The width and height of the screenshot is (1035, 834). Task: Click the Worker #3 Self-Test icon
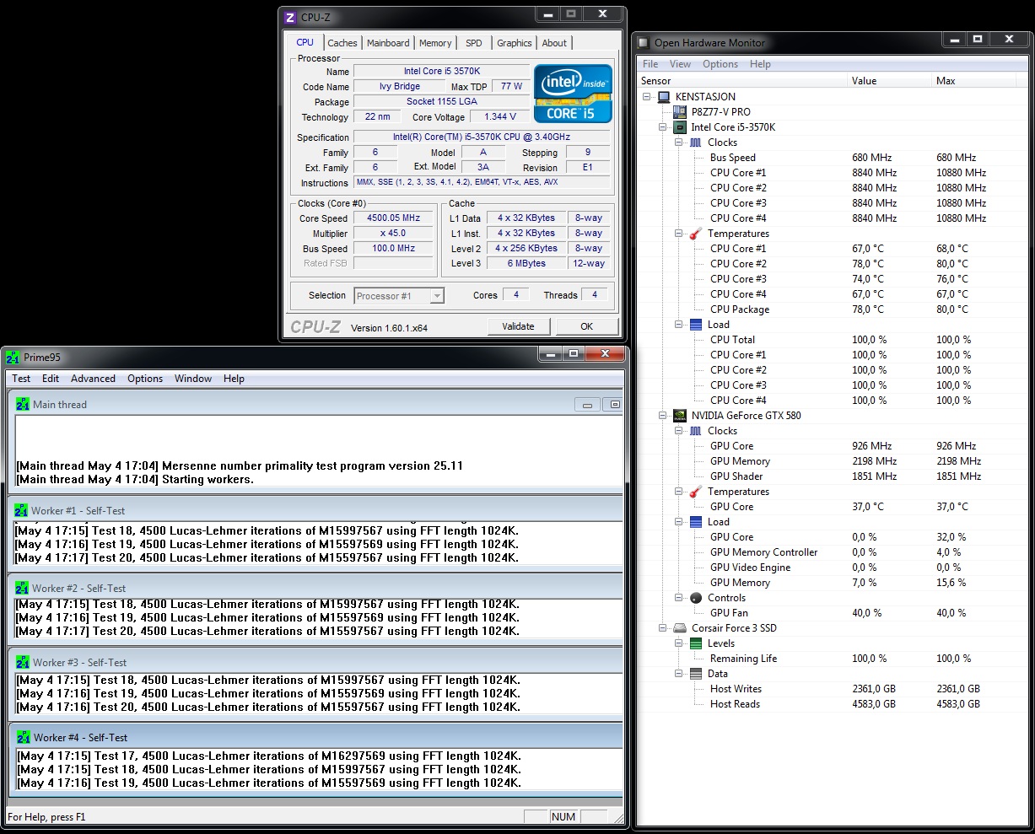pyautogui.click(x=22, y=663)
